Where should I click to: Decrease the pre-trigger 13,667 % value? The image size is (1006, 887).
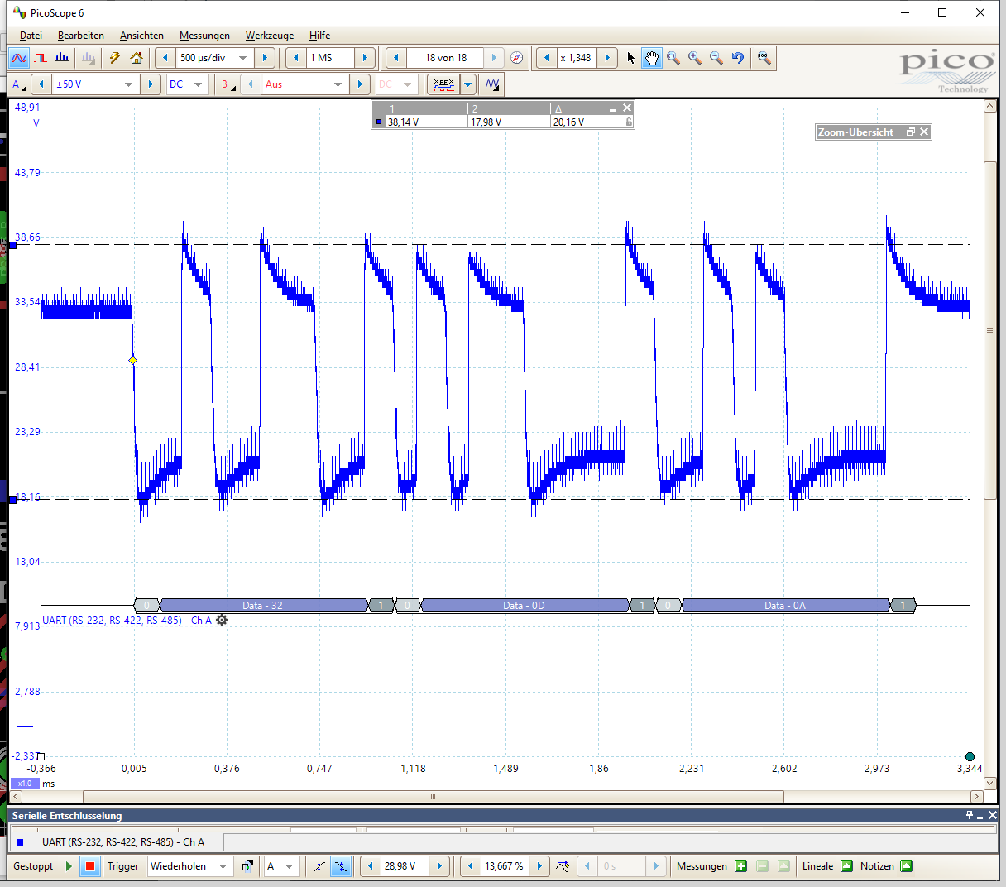471,866
